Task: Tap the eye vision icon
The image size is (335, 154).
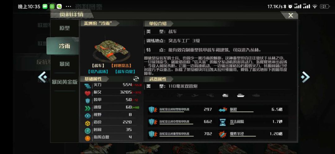Action: pos(87,115)
